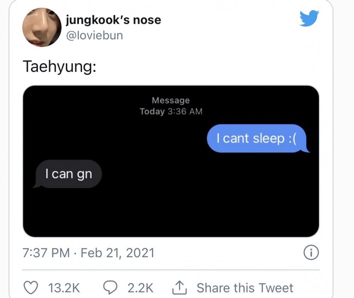Click 'Share this Tweet' text

(x=245, y=288)
